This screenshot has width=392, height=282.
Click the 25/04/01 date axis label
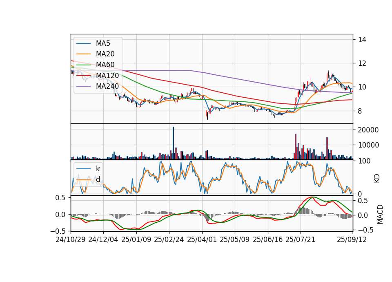[x=202, y=239]
